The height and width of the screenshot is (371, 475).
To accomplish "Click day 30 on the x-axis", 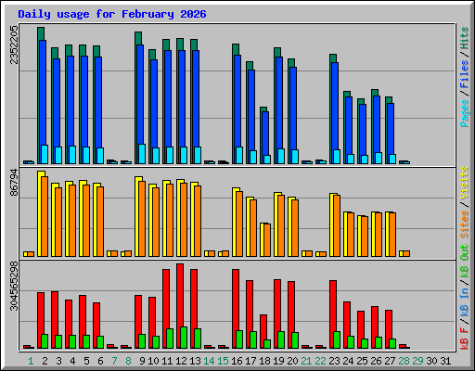I will pyautogui.click(x=431, y=361).
